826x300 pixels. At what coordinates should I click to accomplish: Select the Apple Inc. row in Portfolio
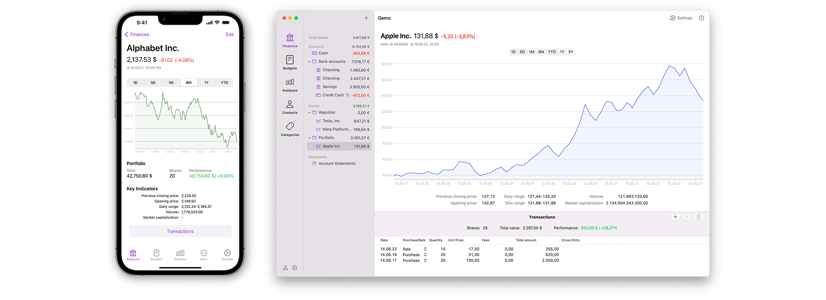point(339,146)
